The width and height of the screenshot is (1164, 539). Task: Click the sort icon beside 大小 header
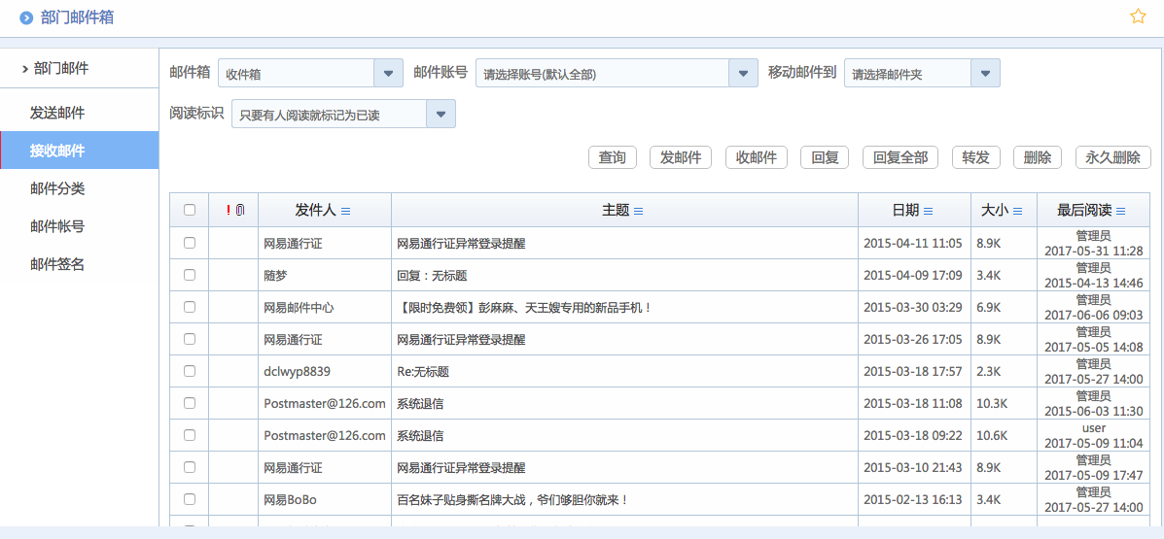click(x=1018, y=211)
